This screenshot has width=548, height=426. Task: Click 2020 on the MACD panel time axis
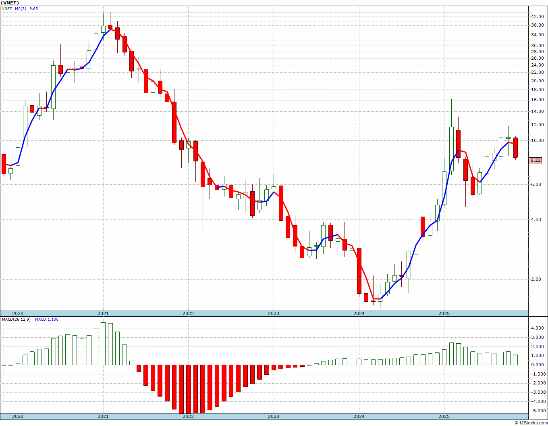coord(18,416)
